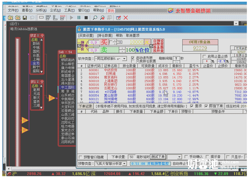Viewport: 248px width, 177px height.
Task: Select 中工国际 in the SAR list
Action: (x=68, y=87)
